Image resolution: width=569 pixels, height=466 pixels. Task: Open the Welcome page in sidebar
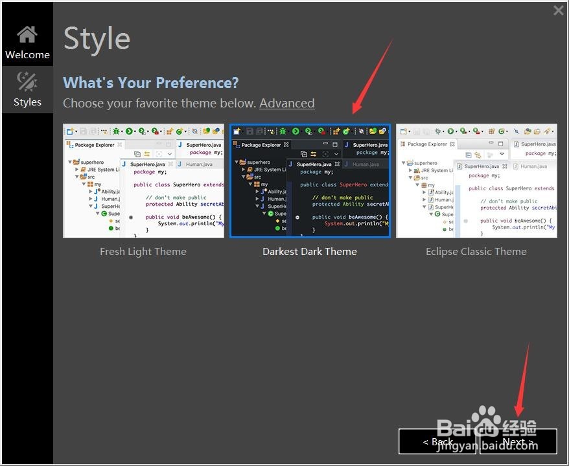coord(27,43)
